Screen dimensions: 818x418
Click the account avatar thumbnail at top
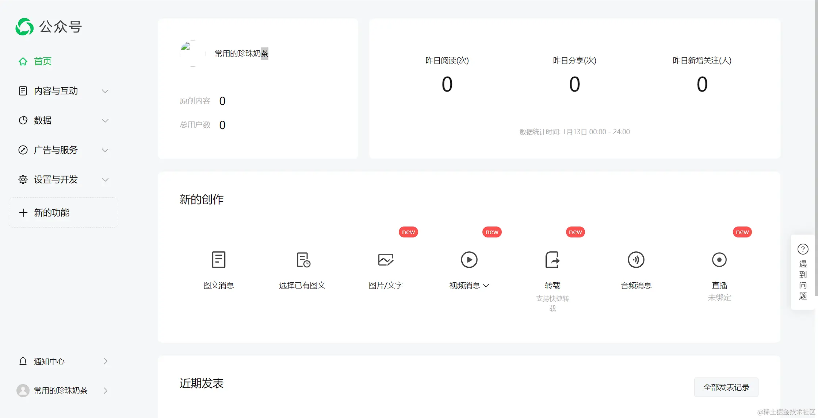[x=193, y=54]
